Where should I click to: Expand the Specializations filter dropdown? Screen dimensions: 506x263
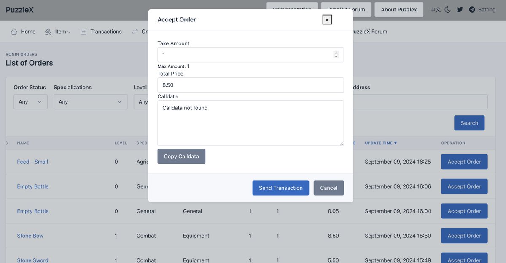[x=90, y=101]
